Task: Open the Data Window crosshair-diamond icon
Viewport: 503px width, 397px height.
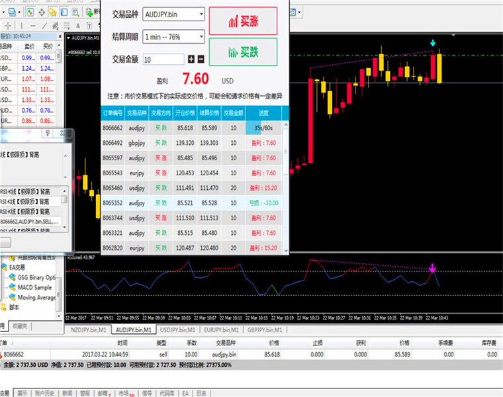Action: click(42, 13)
